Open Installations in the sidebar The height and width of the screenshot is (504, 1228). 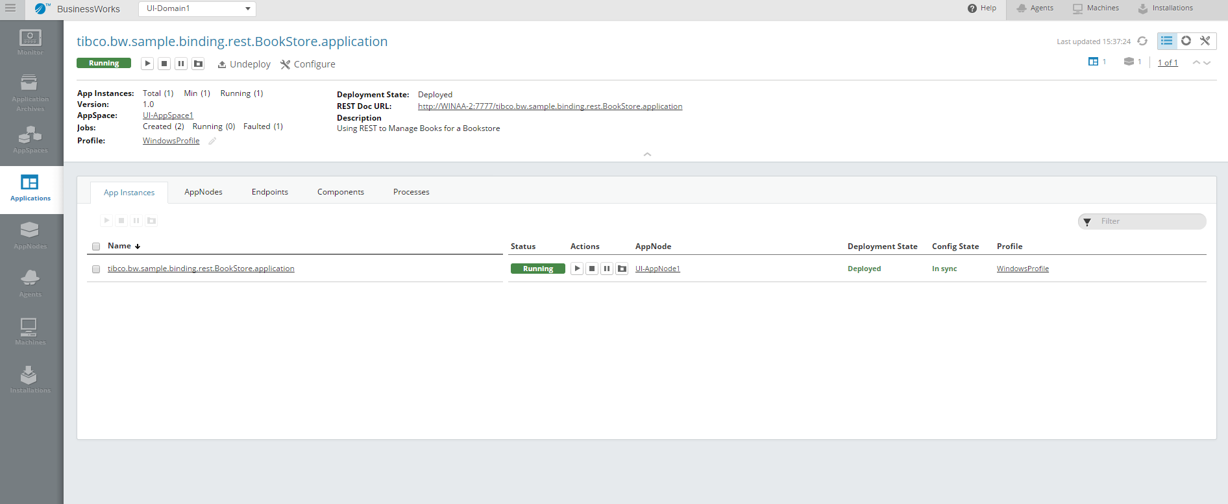point(31,380)
